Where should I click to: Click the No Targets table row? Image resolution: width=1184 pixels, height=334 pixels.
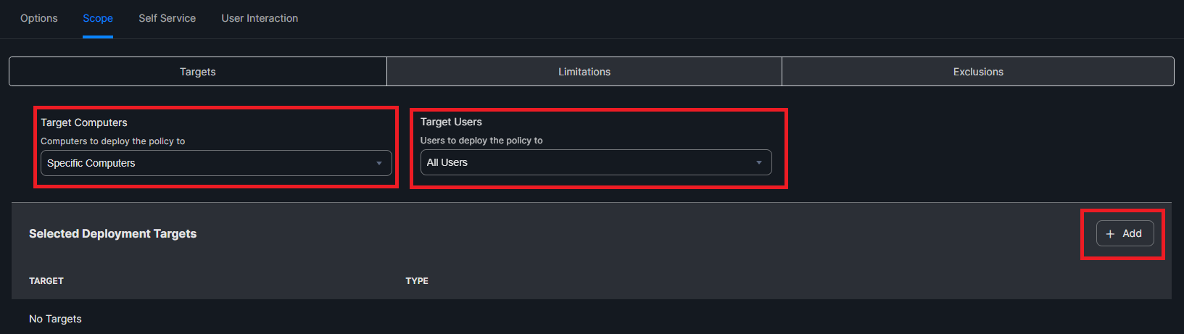click(55, 319)
